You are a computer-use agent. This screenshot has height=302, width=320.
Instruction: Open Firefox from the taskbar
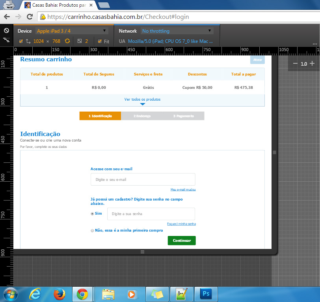point(59,293)
